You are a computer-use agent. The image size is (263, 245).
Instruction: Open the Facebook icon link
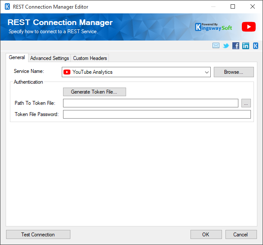tap(236, 46)
